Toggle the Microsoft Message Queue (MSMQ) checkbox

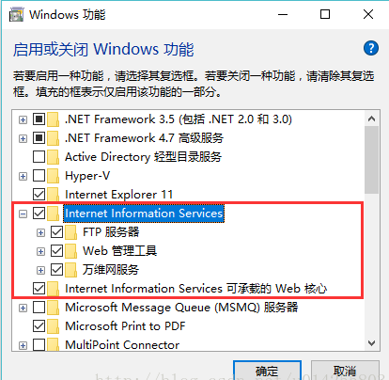point(39,308)
